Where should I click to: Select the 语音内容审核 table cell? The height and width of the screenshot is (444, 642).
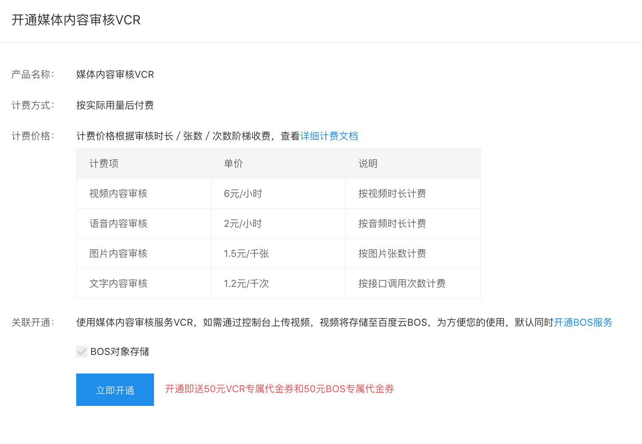(x=144, y=224)
